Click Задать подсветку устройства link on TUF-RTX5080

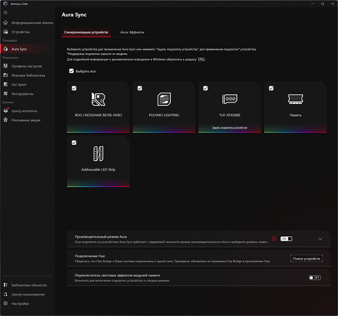coord(229,127)
